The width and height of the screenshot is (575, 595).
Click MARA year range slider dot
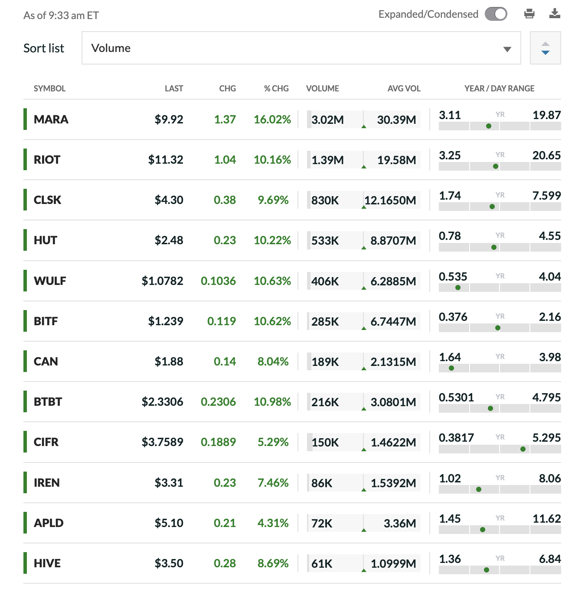click(489, 126)
